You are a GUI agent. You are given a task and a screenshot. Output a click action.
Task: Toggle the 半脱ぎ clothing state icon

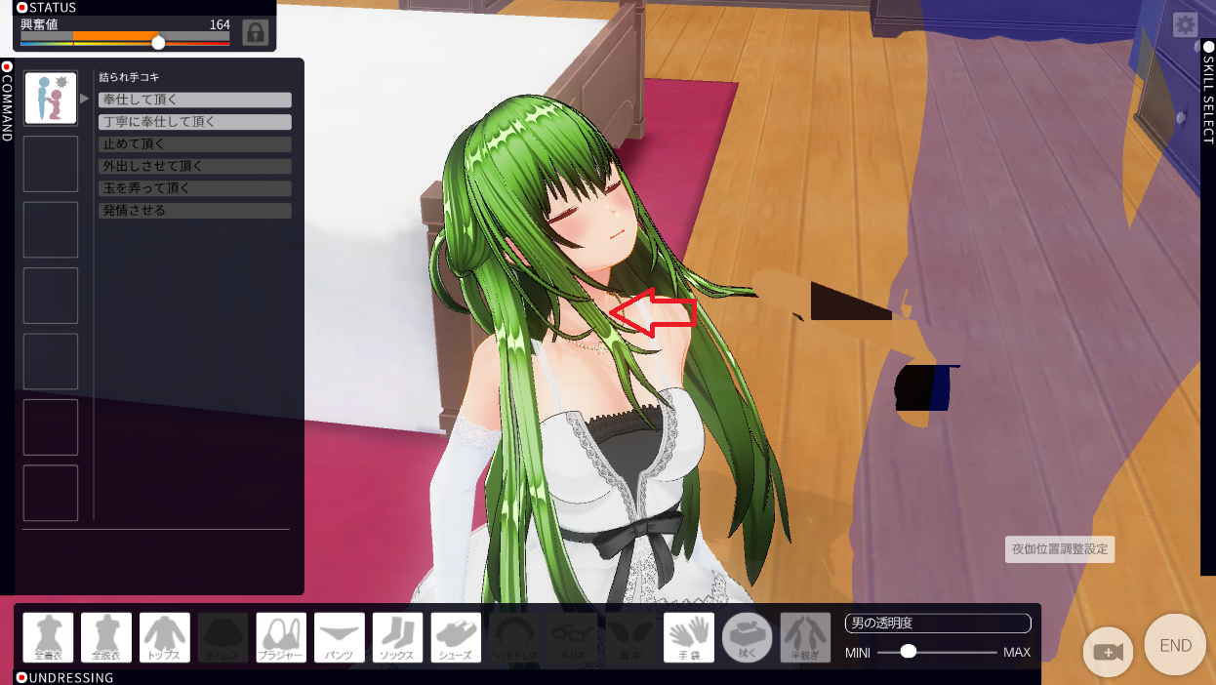point(805,637)
